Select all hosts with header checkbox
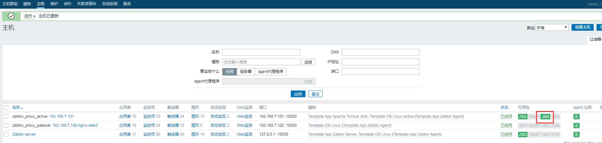 click(6, 107)
